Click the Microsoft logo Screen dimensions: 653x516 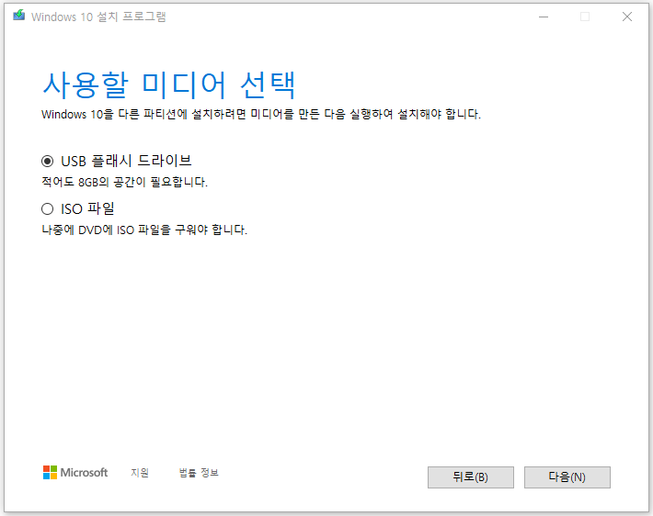pyautogui.click(x=75, y=472)
